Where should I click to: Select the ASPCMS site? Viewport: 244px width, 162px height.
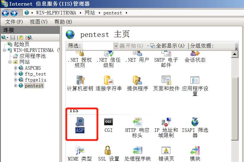tap(33, 68)
